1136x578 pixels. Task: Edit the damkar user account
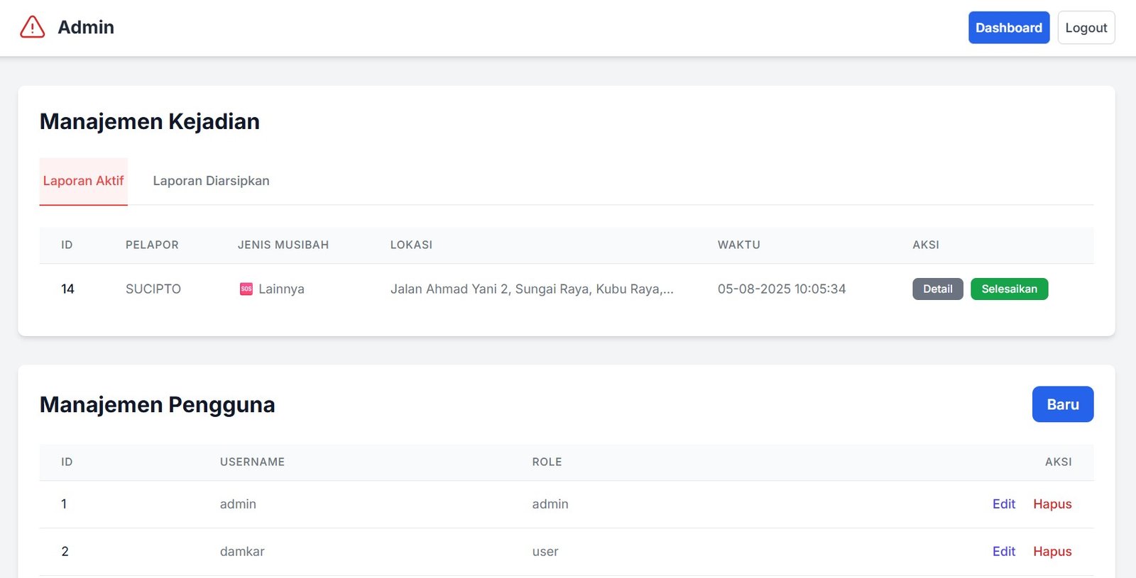pyautogui.click(x=1003, y=552)
